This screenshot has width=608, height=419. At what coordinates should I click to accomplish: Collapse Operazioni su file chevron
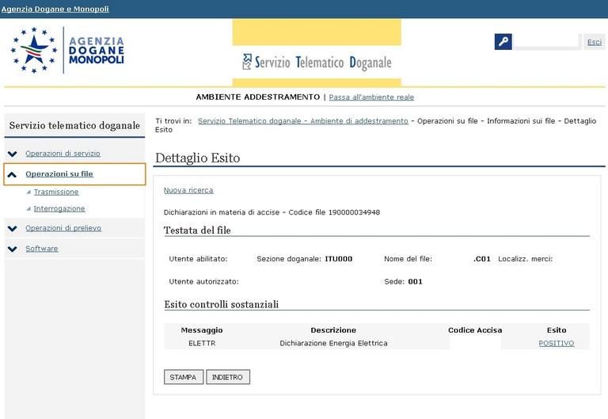point(12,174)
